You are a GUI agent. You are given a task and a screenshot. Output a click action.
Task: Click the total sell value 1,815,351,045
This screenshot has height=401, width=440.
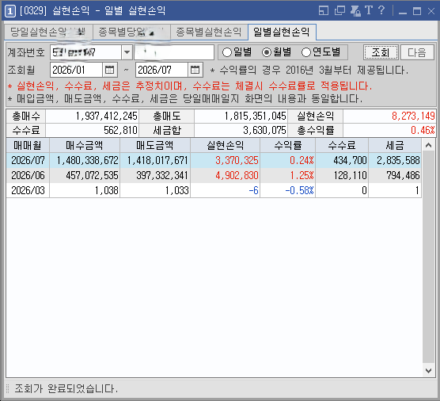click(x=255, y=116)
